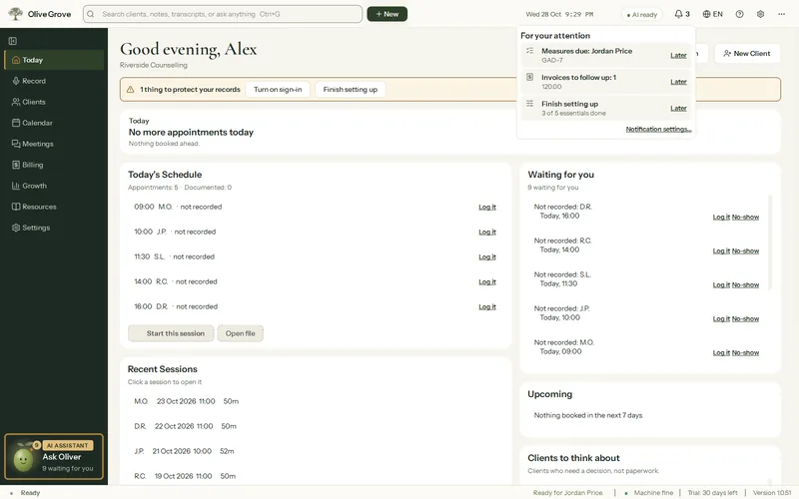Screen dimensions: 799x499
Task: Click the Ask Oliver olive avatar
Action: click(23, 458)
